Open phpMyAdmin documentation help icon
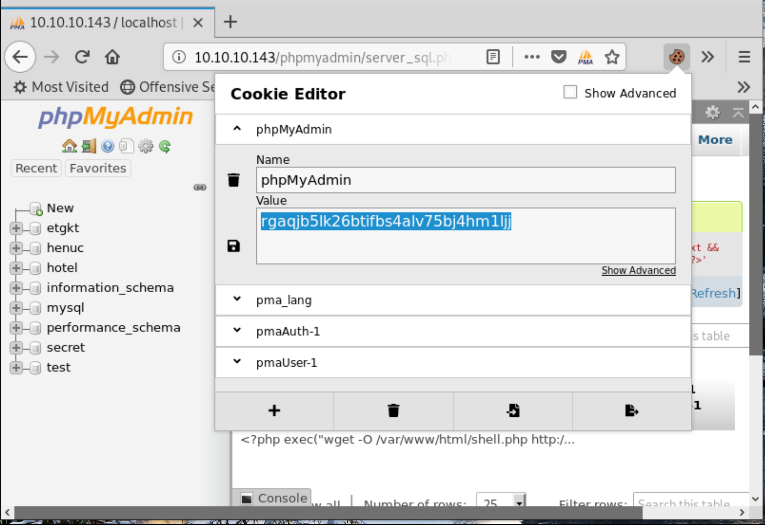The height and width of the screenshot is (525, 765). click(107, 146)
